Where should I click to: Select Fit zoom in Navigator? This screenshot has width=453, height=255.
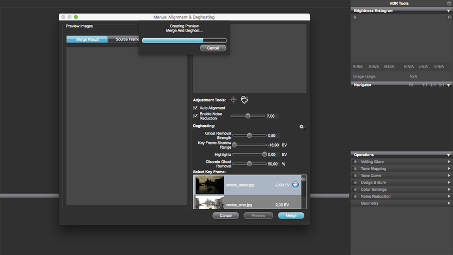coord(411,85)
